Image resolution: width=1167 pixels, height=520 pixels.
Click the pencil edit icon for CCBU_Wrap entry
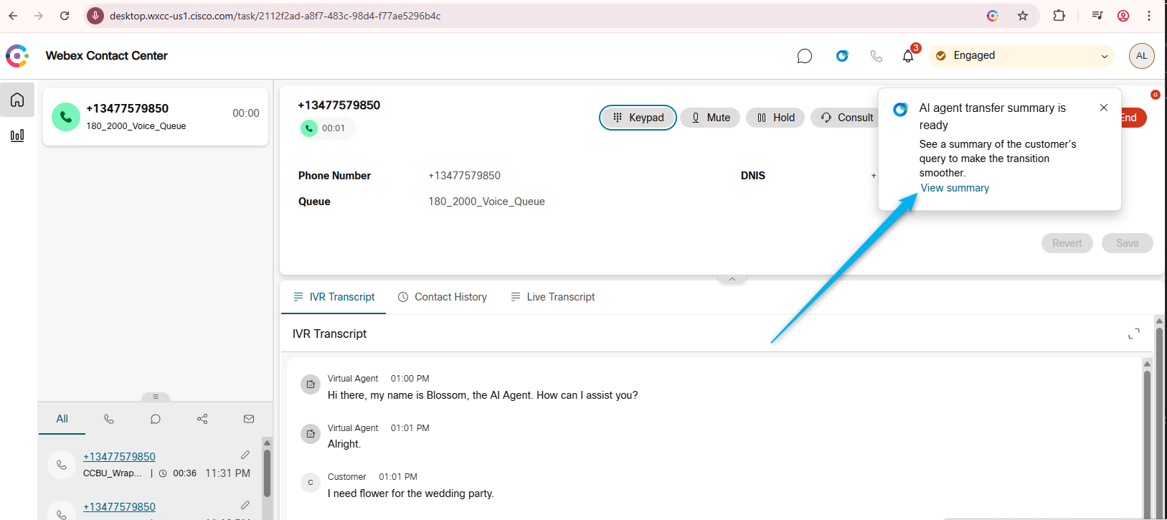coord(245,455)
